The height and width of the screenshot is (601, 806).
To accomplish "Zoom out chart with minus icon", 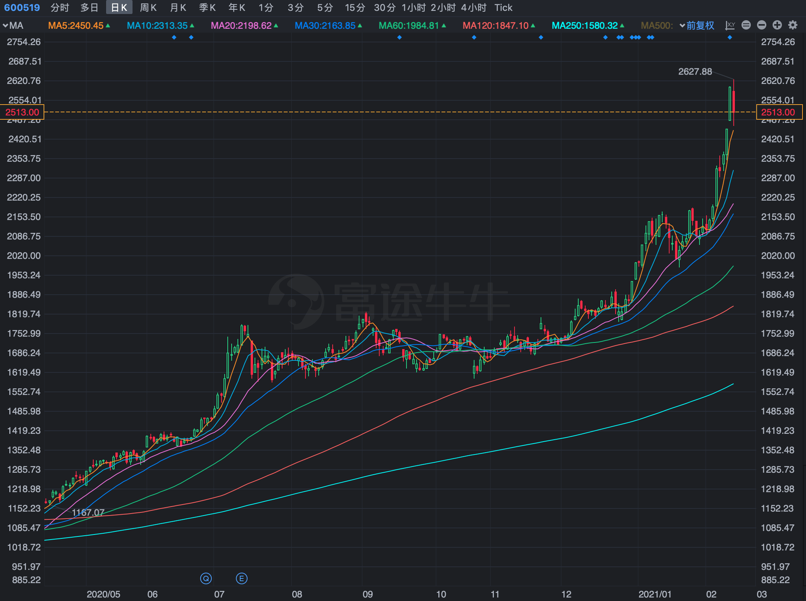I will (762, 26).
